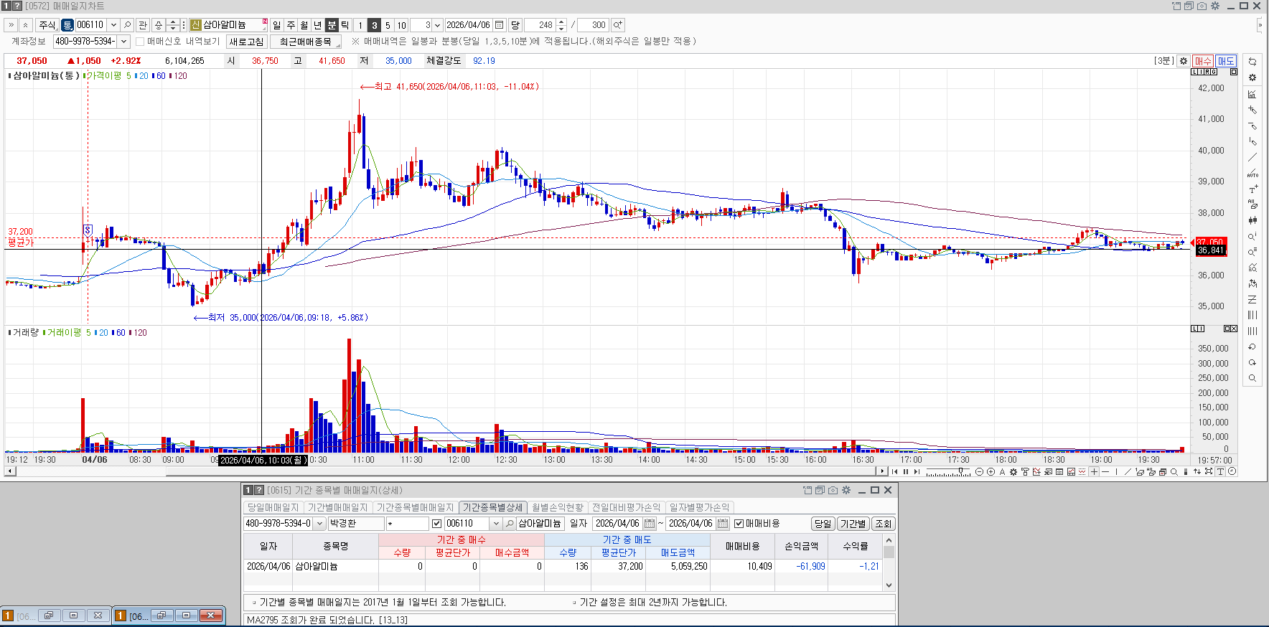
Task: Open end date calendar in 0615 window
Action: (x=724, y=524)
